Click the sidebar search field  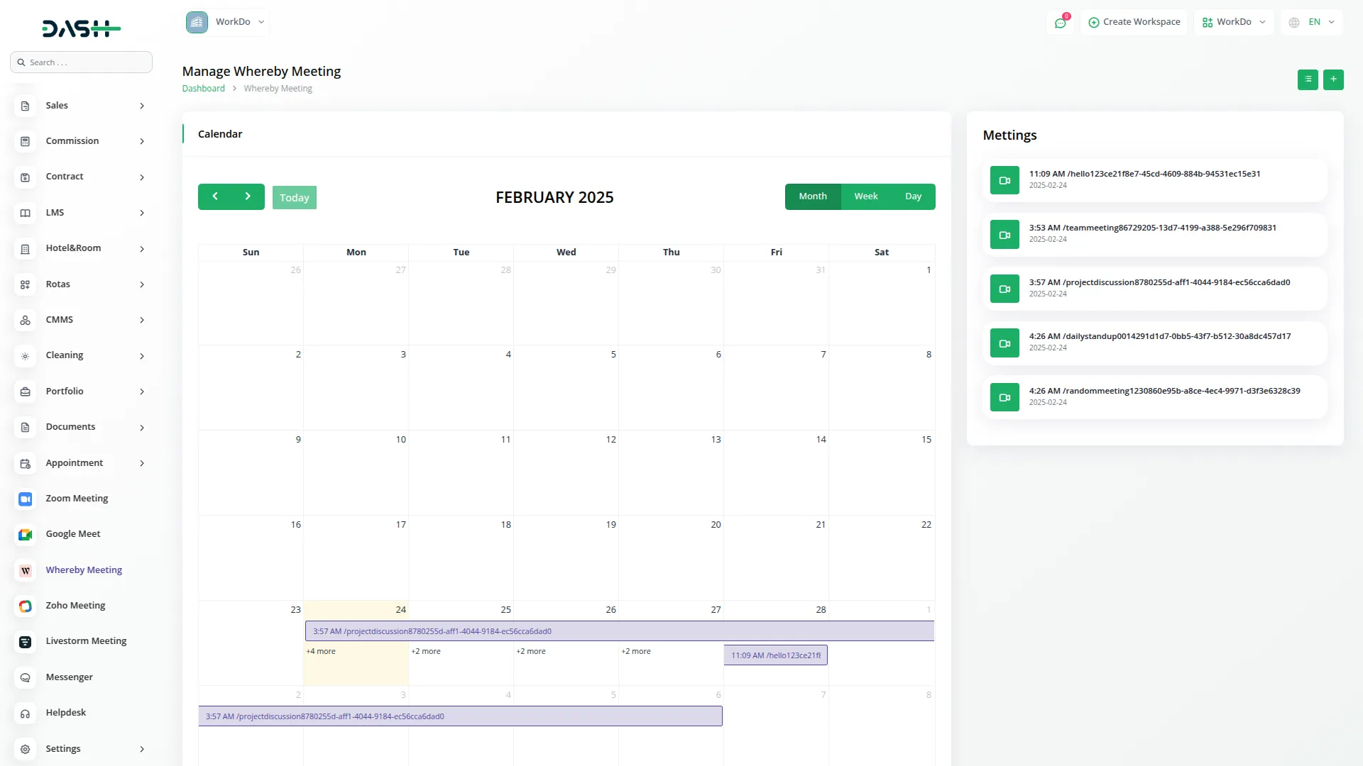click(x=82, y=62)
